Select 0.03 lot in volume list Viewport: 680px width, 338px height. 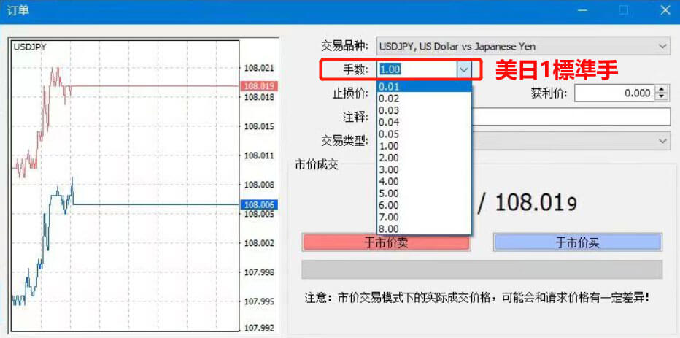coord(424,111)
